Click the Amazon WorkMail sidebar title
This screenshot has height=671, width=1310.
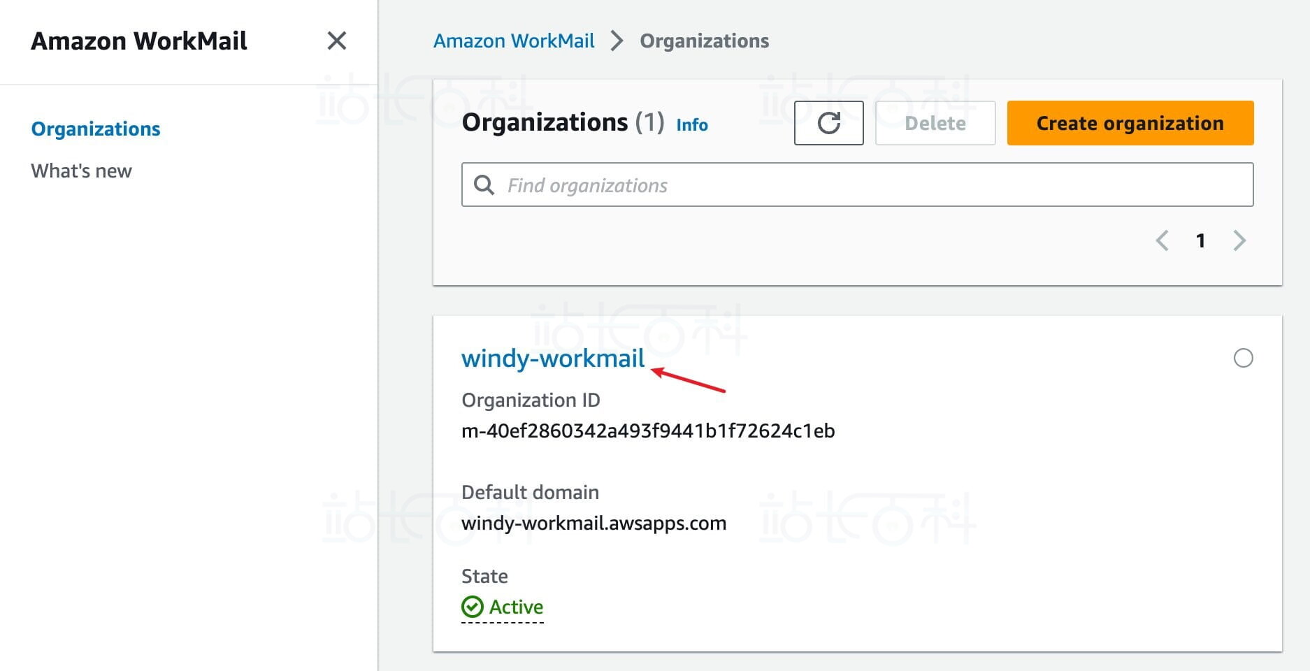click(x=139, y=41)
